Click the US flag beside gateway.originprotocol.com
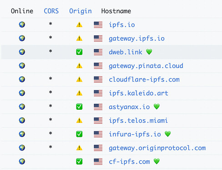This screenshot has height=170, width=222. [x=98, y=148]
